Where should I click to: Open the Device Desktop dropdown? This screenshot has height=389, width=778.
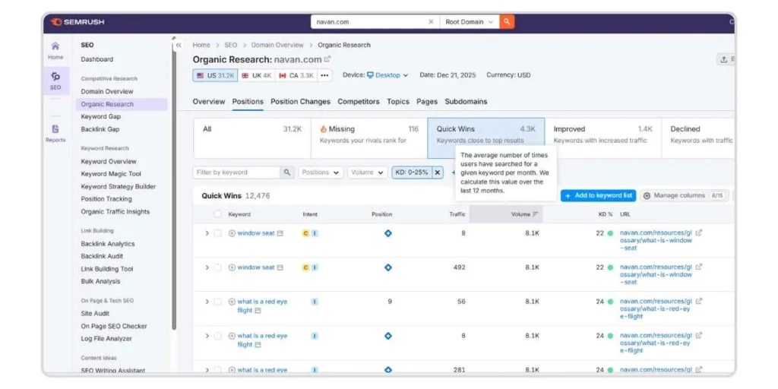387,75
